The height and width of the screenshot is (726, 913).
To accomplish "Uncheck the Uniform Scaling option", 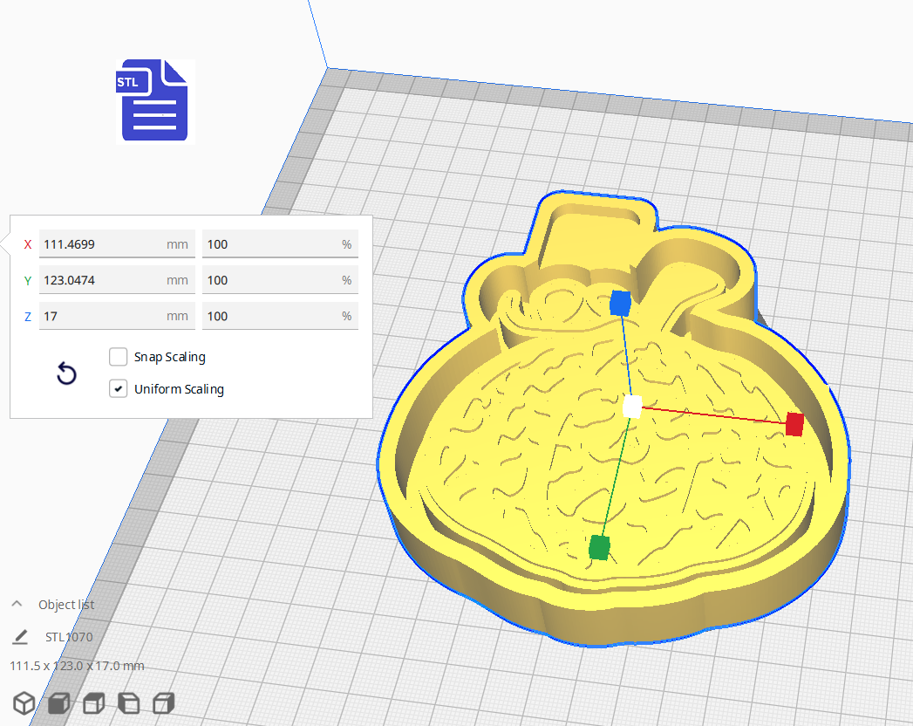I will pyautogui.click(x=118, y=388).
